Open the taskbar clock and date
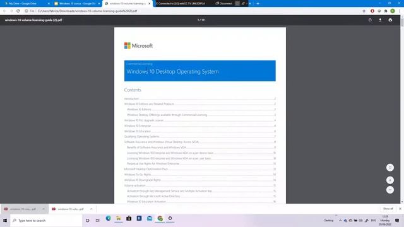This screenshot has height=227, width=404. pyautogui.click(x=385, y=221)
